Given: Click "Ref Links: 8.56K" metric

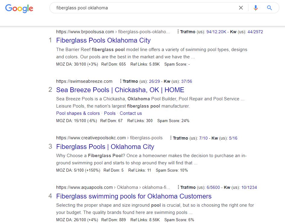Looking at the screenshot, I should click(145, 220).
